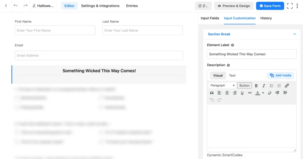Apply bold formatting in description editor

[x=256, y=86]
